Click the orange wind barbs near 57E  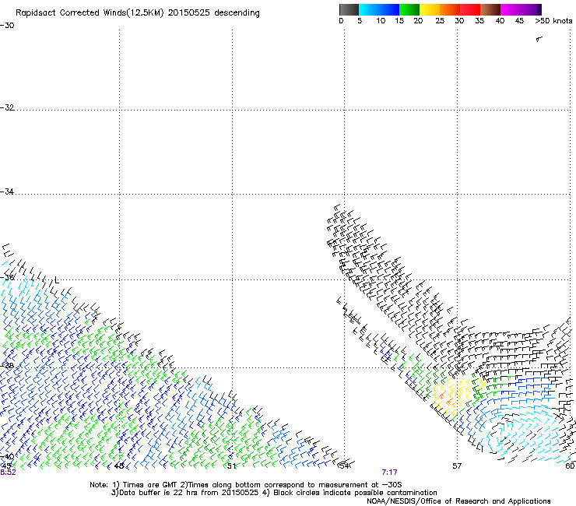(445, 399)
